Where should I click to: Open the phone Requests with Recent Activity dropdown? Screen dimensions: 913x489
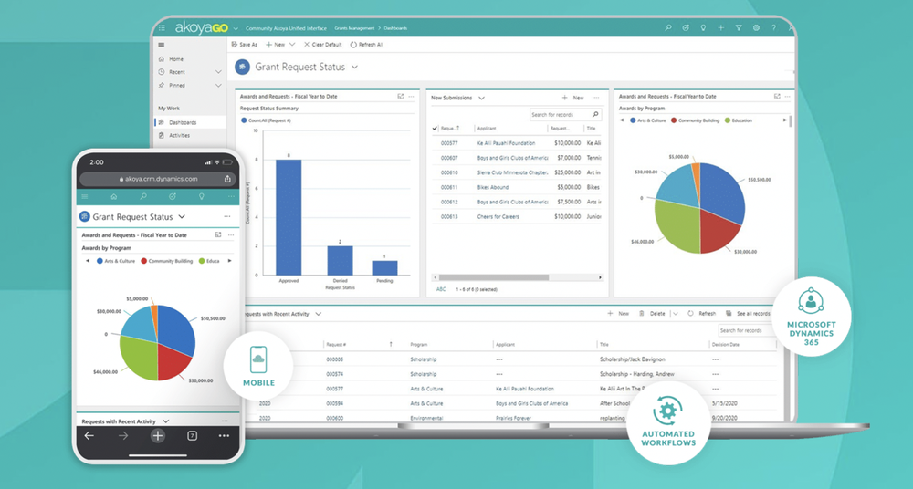pyautogui.click(x=166, y=421)
